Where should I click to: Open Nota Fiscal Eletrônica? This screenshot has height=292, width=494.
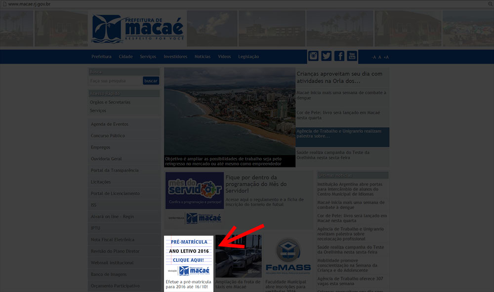(x=113, y=240)
